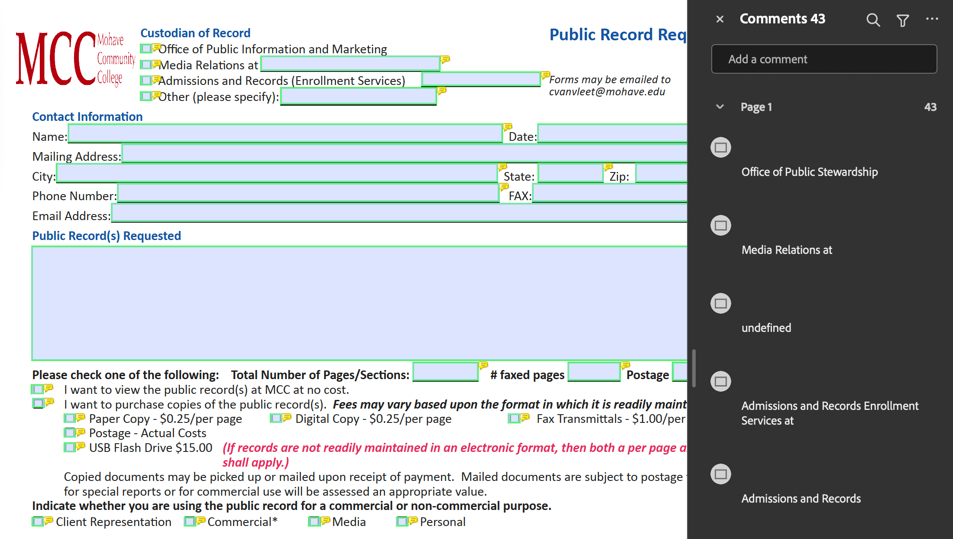
Task: Enable the USB Flash Drive $15.00 checkbox
Action: click(69, 447)
